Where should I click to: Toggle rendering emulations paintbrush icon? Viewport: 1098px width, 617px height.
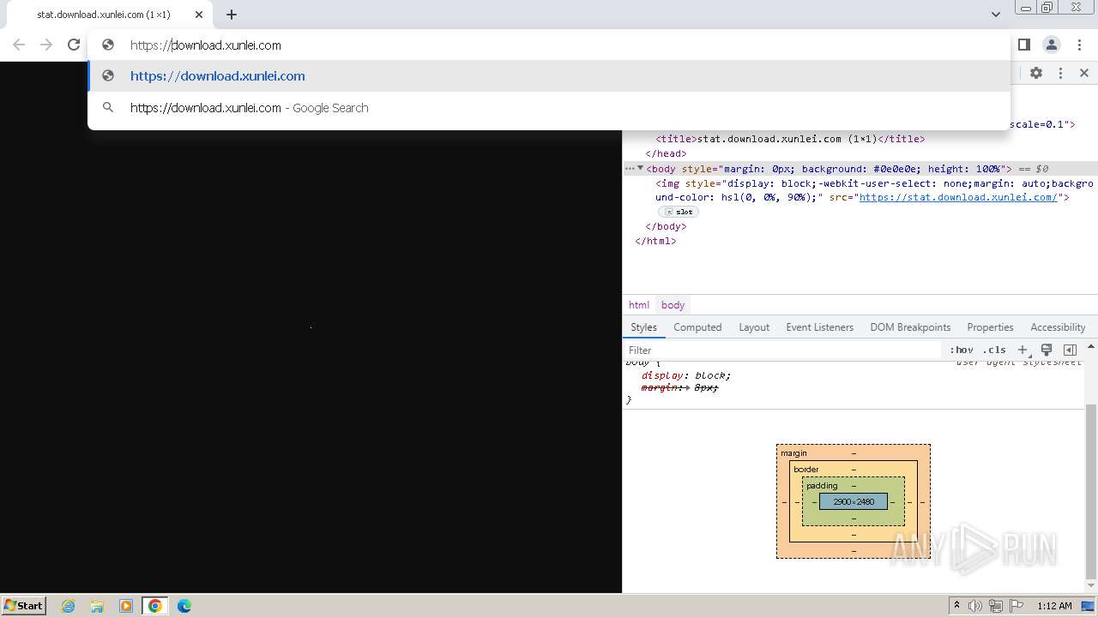click(x=1047, y=350)
